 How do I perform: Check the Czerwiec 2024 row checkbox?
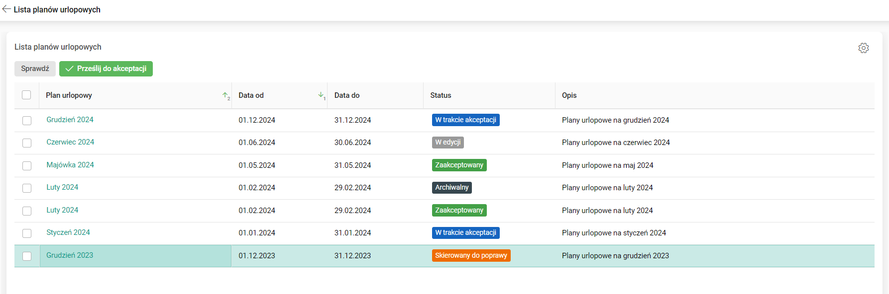click(27, 143)
